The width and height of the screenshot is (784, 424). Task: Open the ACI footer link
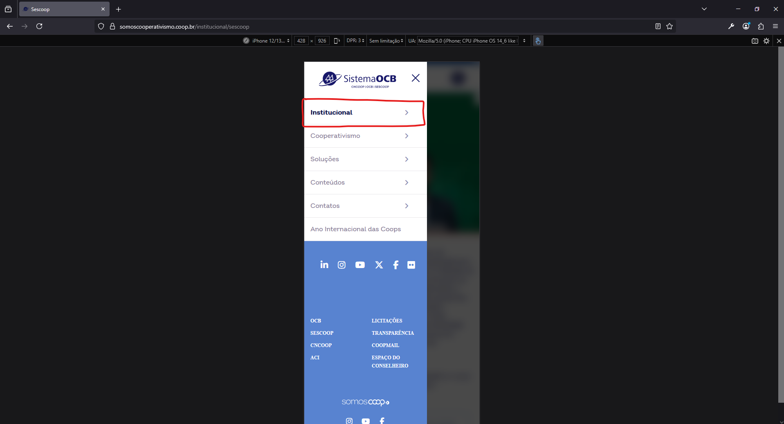coord(315,358)
